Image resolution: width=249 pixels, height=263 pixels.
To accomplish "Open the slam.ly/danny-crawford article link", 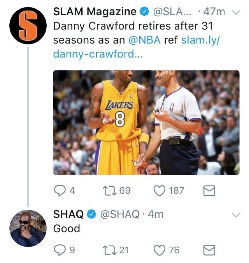I will pos(136,47).
